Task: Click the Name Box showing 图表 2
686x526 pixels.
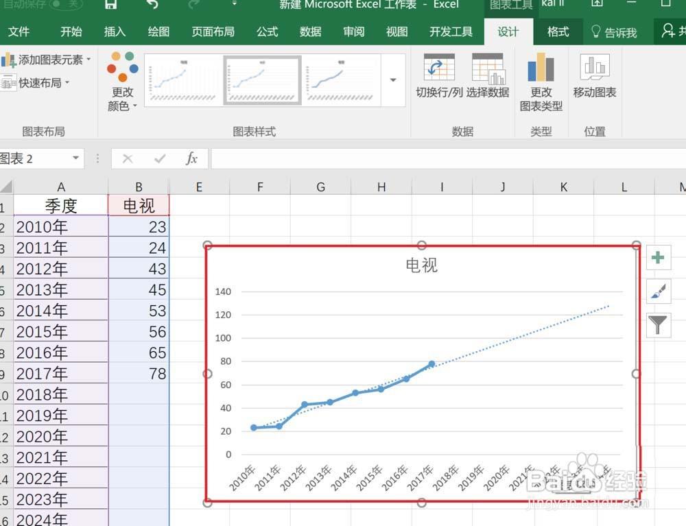Action: [35, 158]
